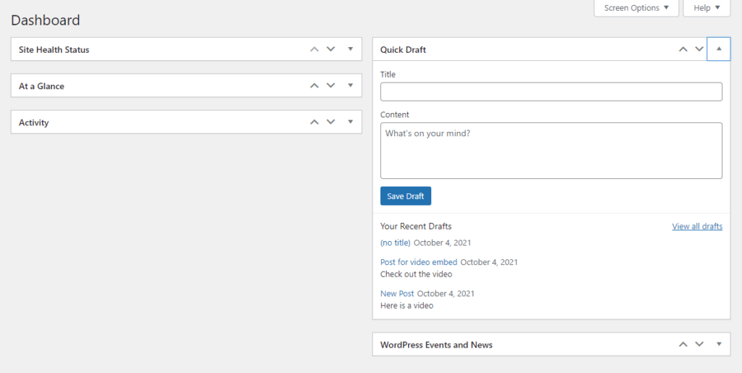Expand the At a Glance panel
The image size is (742, 373).
click(351, 85)
